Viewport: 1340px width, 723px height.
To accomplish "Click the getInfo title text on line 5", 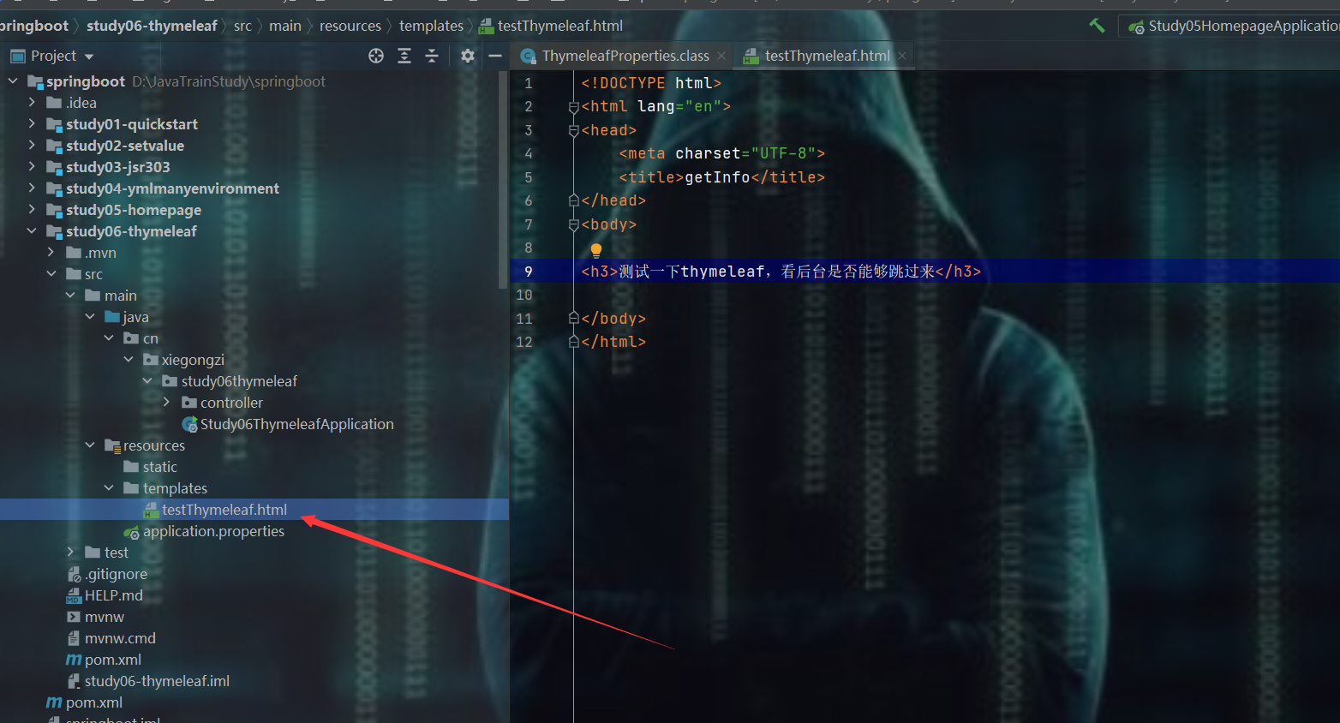I will 717,177.
